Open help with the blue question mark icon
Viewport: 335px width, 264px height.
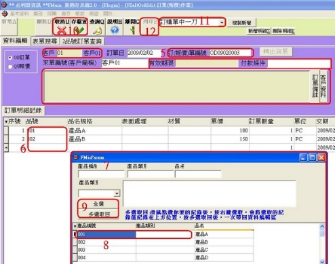click(115, 30)
